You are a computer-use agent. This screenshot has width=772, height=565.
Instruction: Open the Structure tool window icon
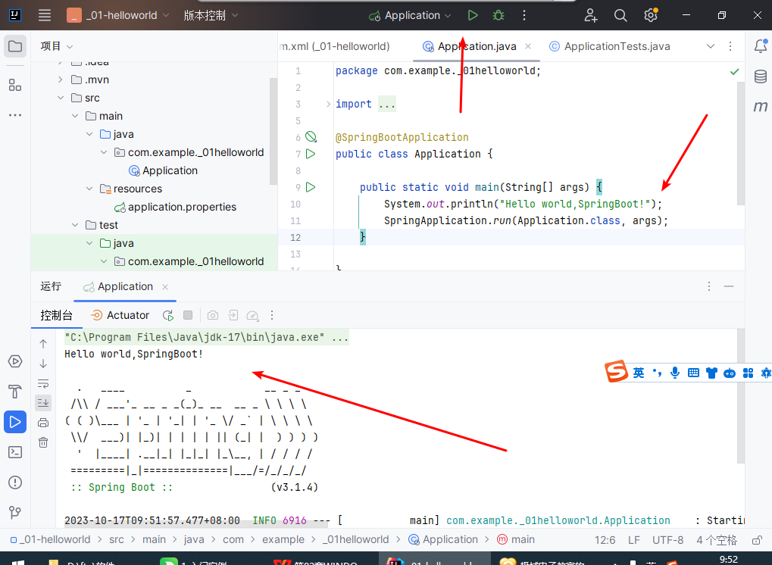pos(15,85)
